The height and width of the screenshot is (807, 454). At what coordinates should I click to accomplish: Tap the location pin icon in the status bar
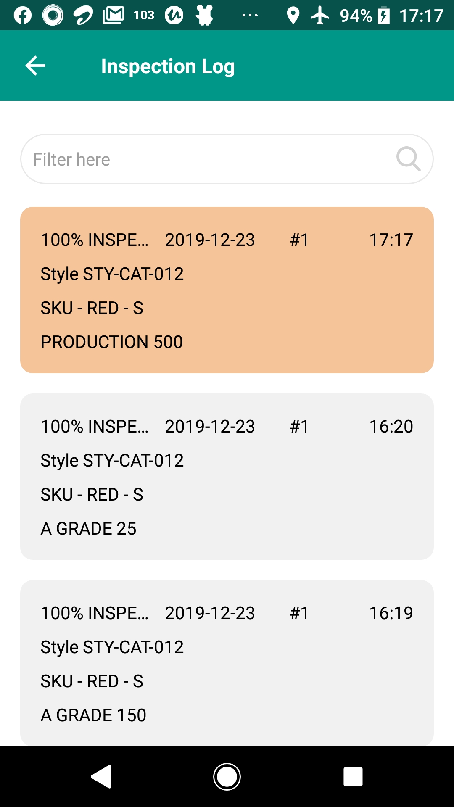(293, 16)
